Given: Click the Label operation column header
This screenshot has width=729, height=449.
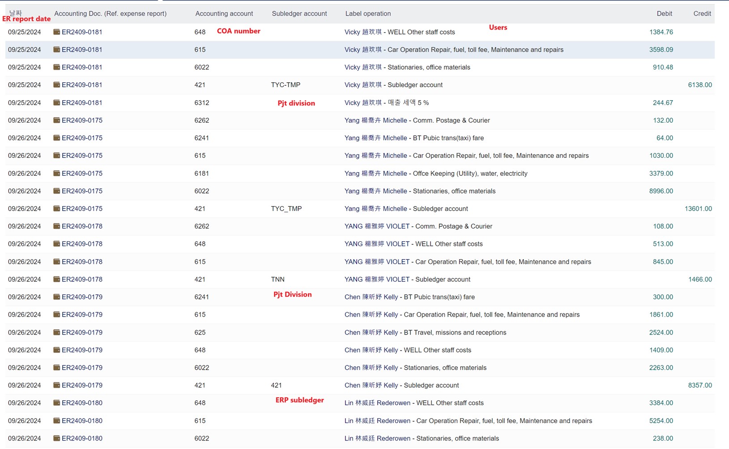Looking at the screenshot, I should tap(368, 13).
